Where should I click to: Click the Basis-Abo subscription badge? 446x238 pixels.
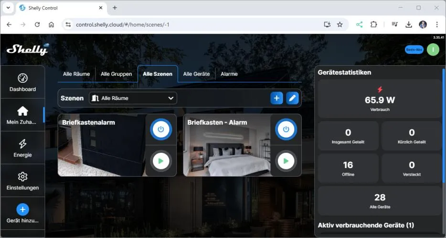coord(414,50)
